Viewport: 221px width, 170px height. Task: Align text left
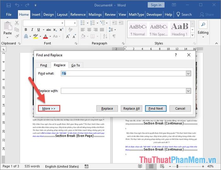point(83,30)
